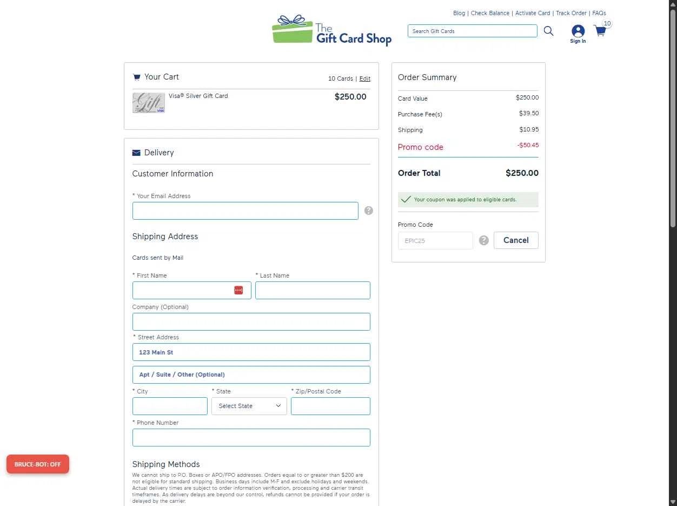677x506 pixels.
Task: Click the Cancel promo code button
Action: point(516,240)
